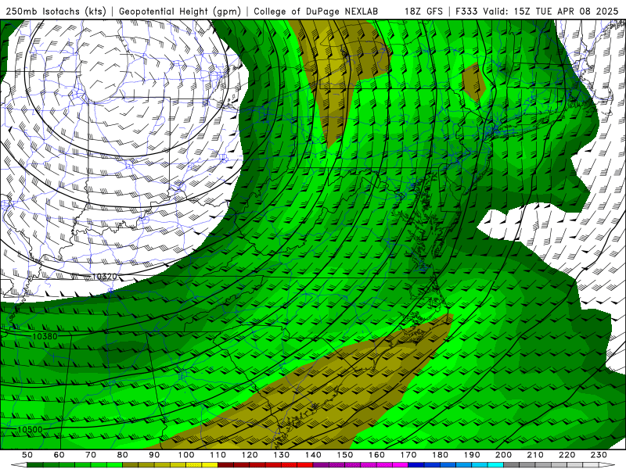The image size is (626, 469).
Task: Click the 50 value on the color scale
Action: tap(27, 455)
